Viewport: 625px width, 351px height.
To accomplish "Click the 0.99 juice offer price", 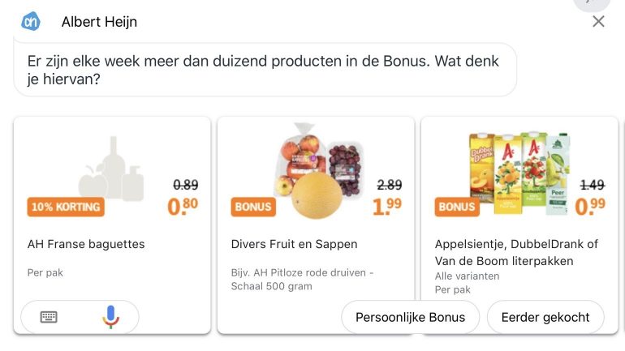I will [x=590, y=207].
